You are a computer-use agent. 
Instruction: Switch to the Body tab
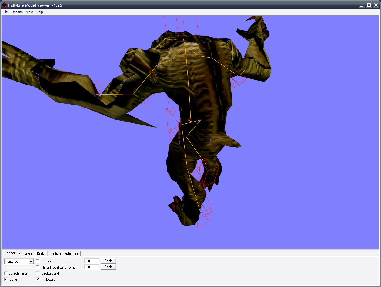(x=41, y=254)
